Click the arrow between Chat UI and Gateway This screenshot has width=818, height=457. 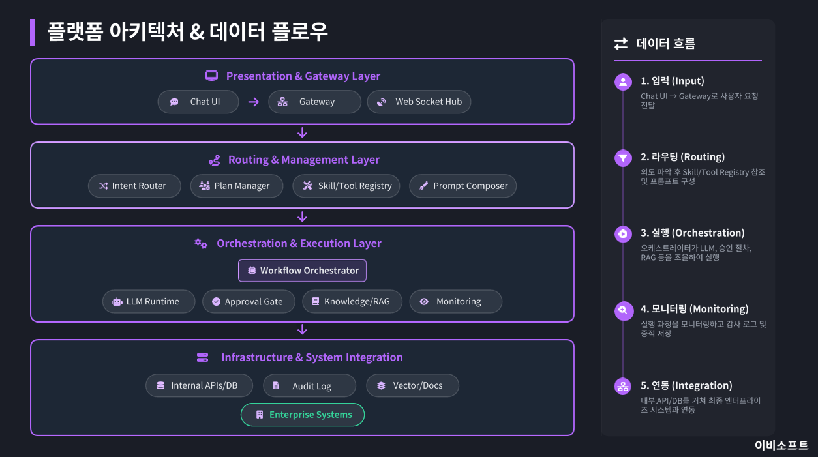pos(254,102)
